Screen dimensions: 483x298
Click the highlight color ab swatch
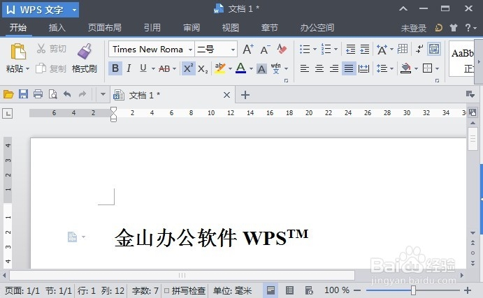point(220,68)
